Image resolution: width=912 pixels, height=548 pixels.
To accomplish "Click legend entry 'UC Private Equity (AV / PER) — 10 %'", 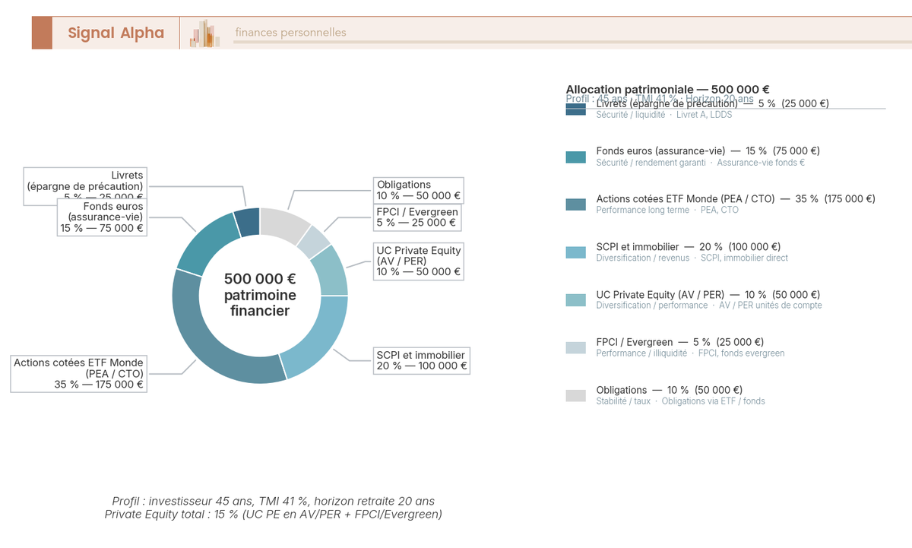I will [708, 294].
